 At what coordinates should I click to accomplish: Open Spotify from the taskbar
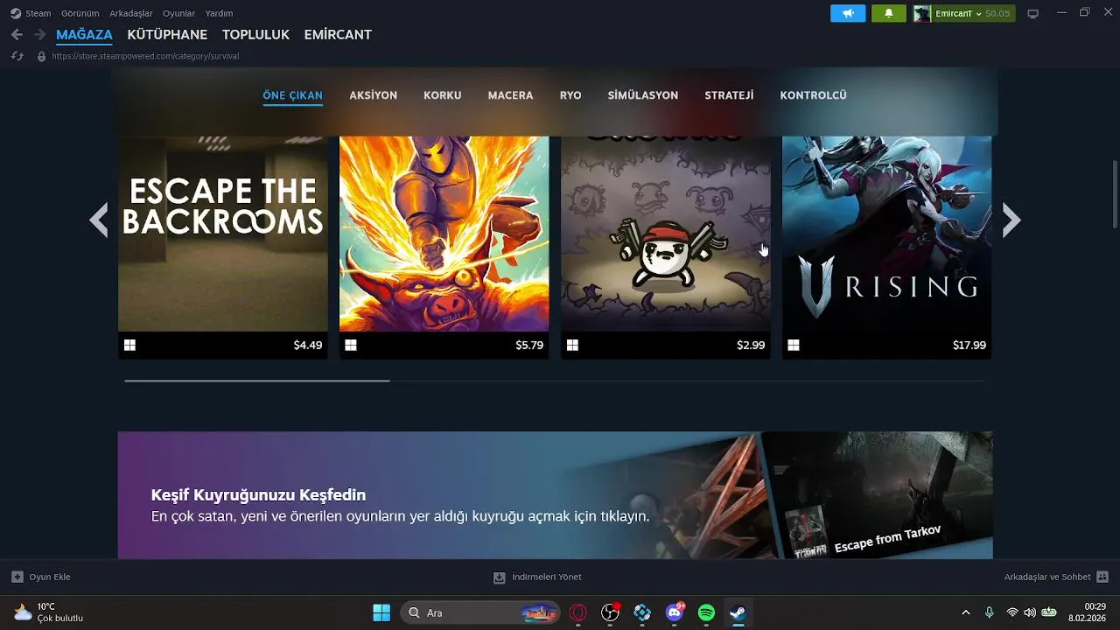706,613
